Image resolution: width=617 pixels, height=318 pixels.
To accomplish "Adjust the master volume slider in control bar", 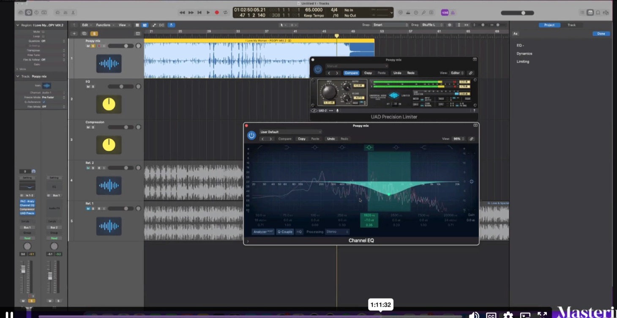I will tap(523, 13).
